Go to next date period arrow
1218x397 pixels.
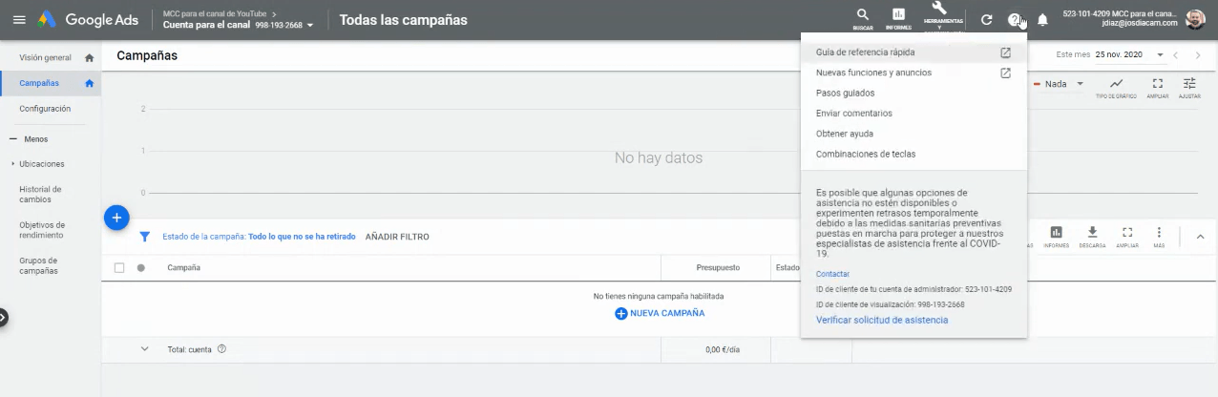(1199, 55)
